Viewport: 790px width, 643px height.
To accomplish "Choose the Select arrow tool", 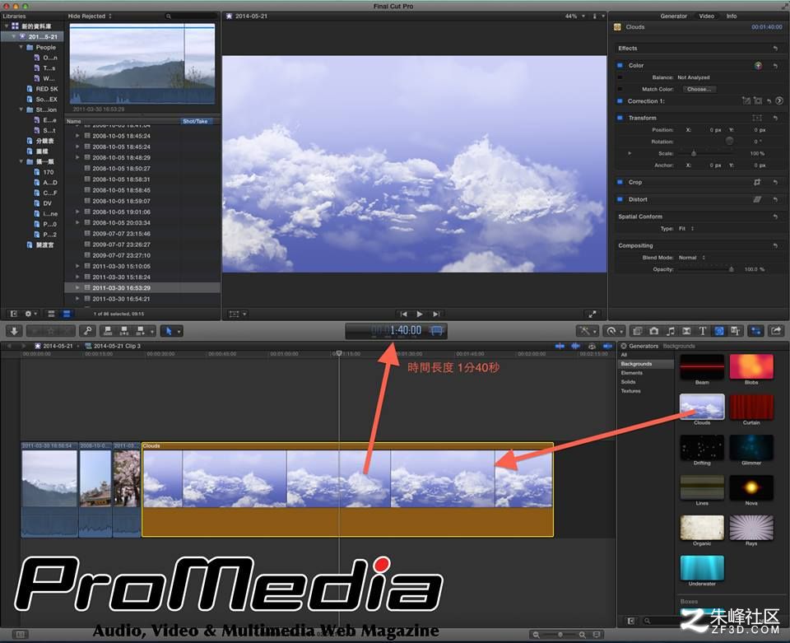I will pyautogui.click(x=169, y=331).
